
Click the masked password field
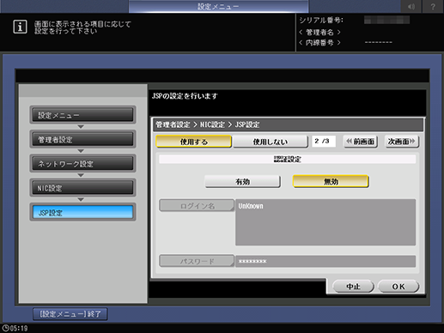pos(325,261)
